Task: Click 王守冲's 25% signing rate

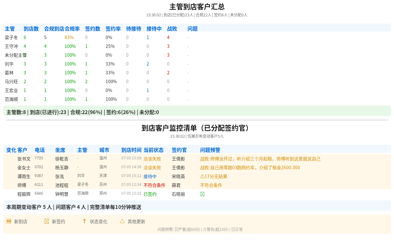Action: [110, 46]
